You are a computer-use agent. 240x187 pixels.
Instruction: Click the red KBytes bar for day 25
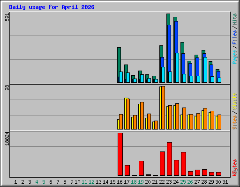pos(183,164)
